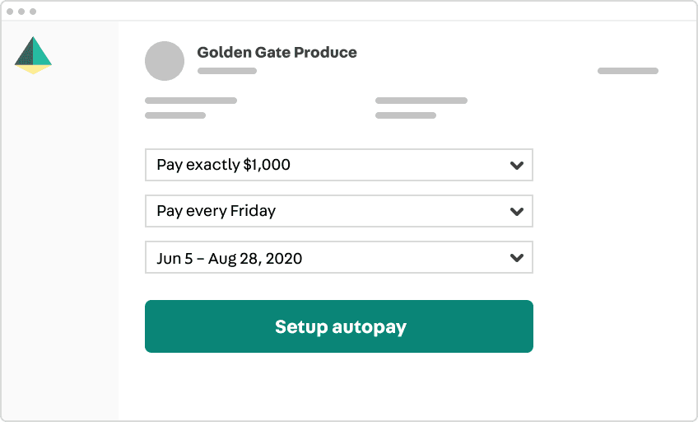Expand the chevron on Pay every Friday
698x422 pixels.
516,211
